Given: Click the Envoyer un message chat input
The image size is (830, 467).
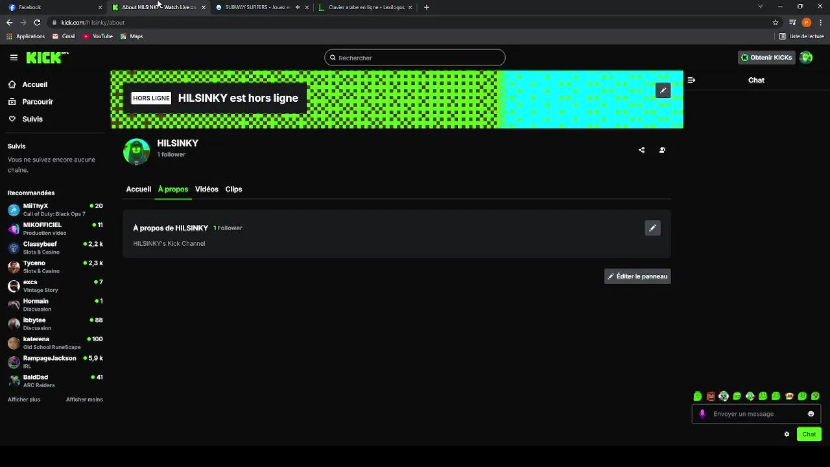Looking at the screenshot, I should 756,414.
